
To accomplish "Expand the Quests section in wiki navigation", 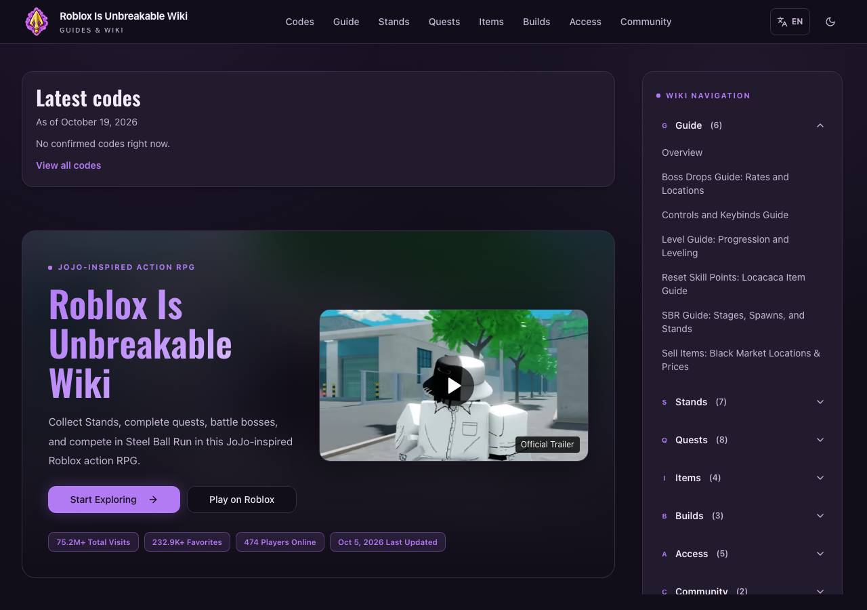I will (742, 440).
